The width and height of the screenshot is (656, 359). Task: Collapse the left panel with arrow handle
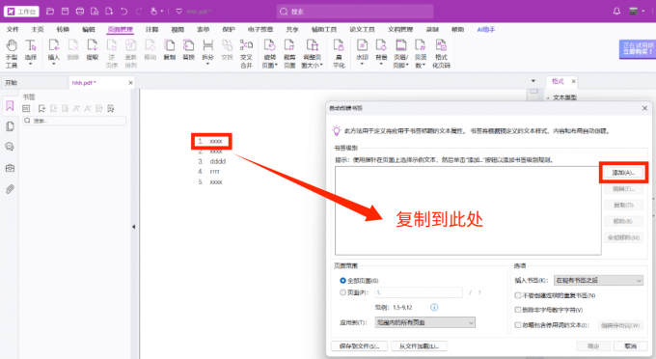(x=134, y=227)
